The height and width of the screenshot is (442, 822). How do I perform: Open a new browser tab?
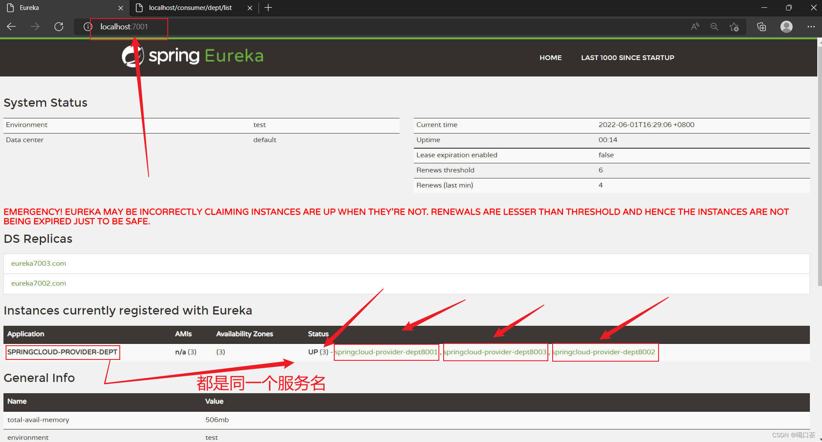point(268,8)
